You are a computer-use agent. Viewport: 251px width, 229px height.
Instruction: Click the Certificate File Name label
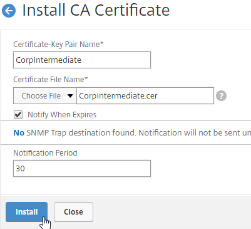[51, 80]
